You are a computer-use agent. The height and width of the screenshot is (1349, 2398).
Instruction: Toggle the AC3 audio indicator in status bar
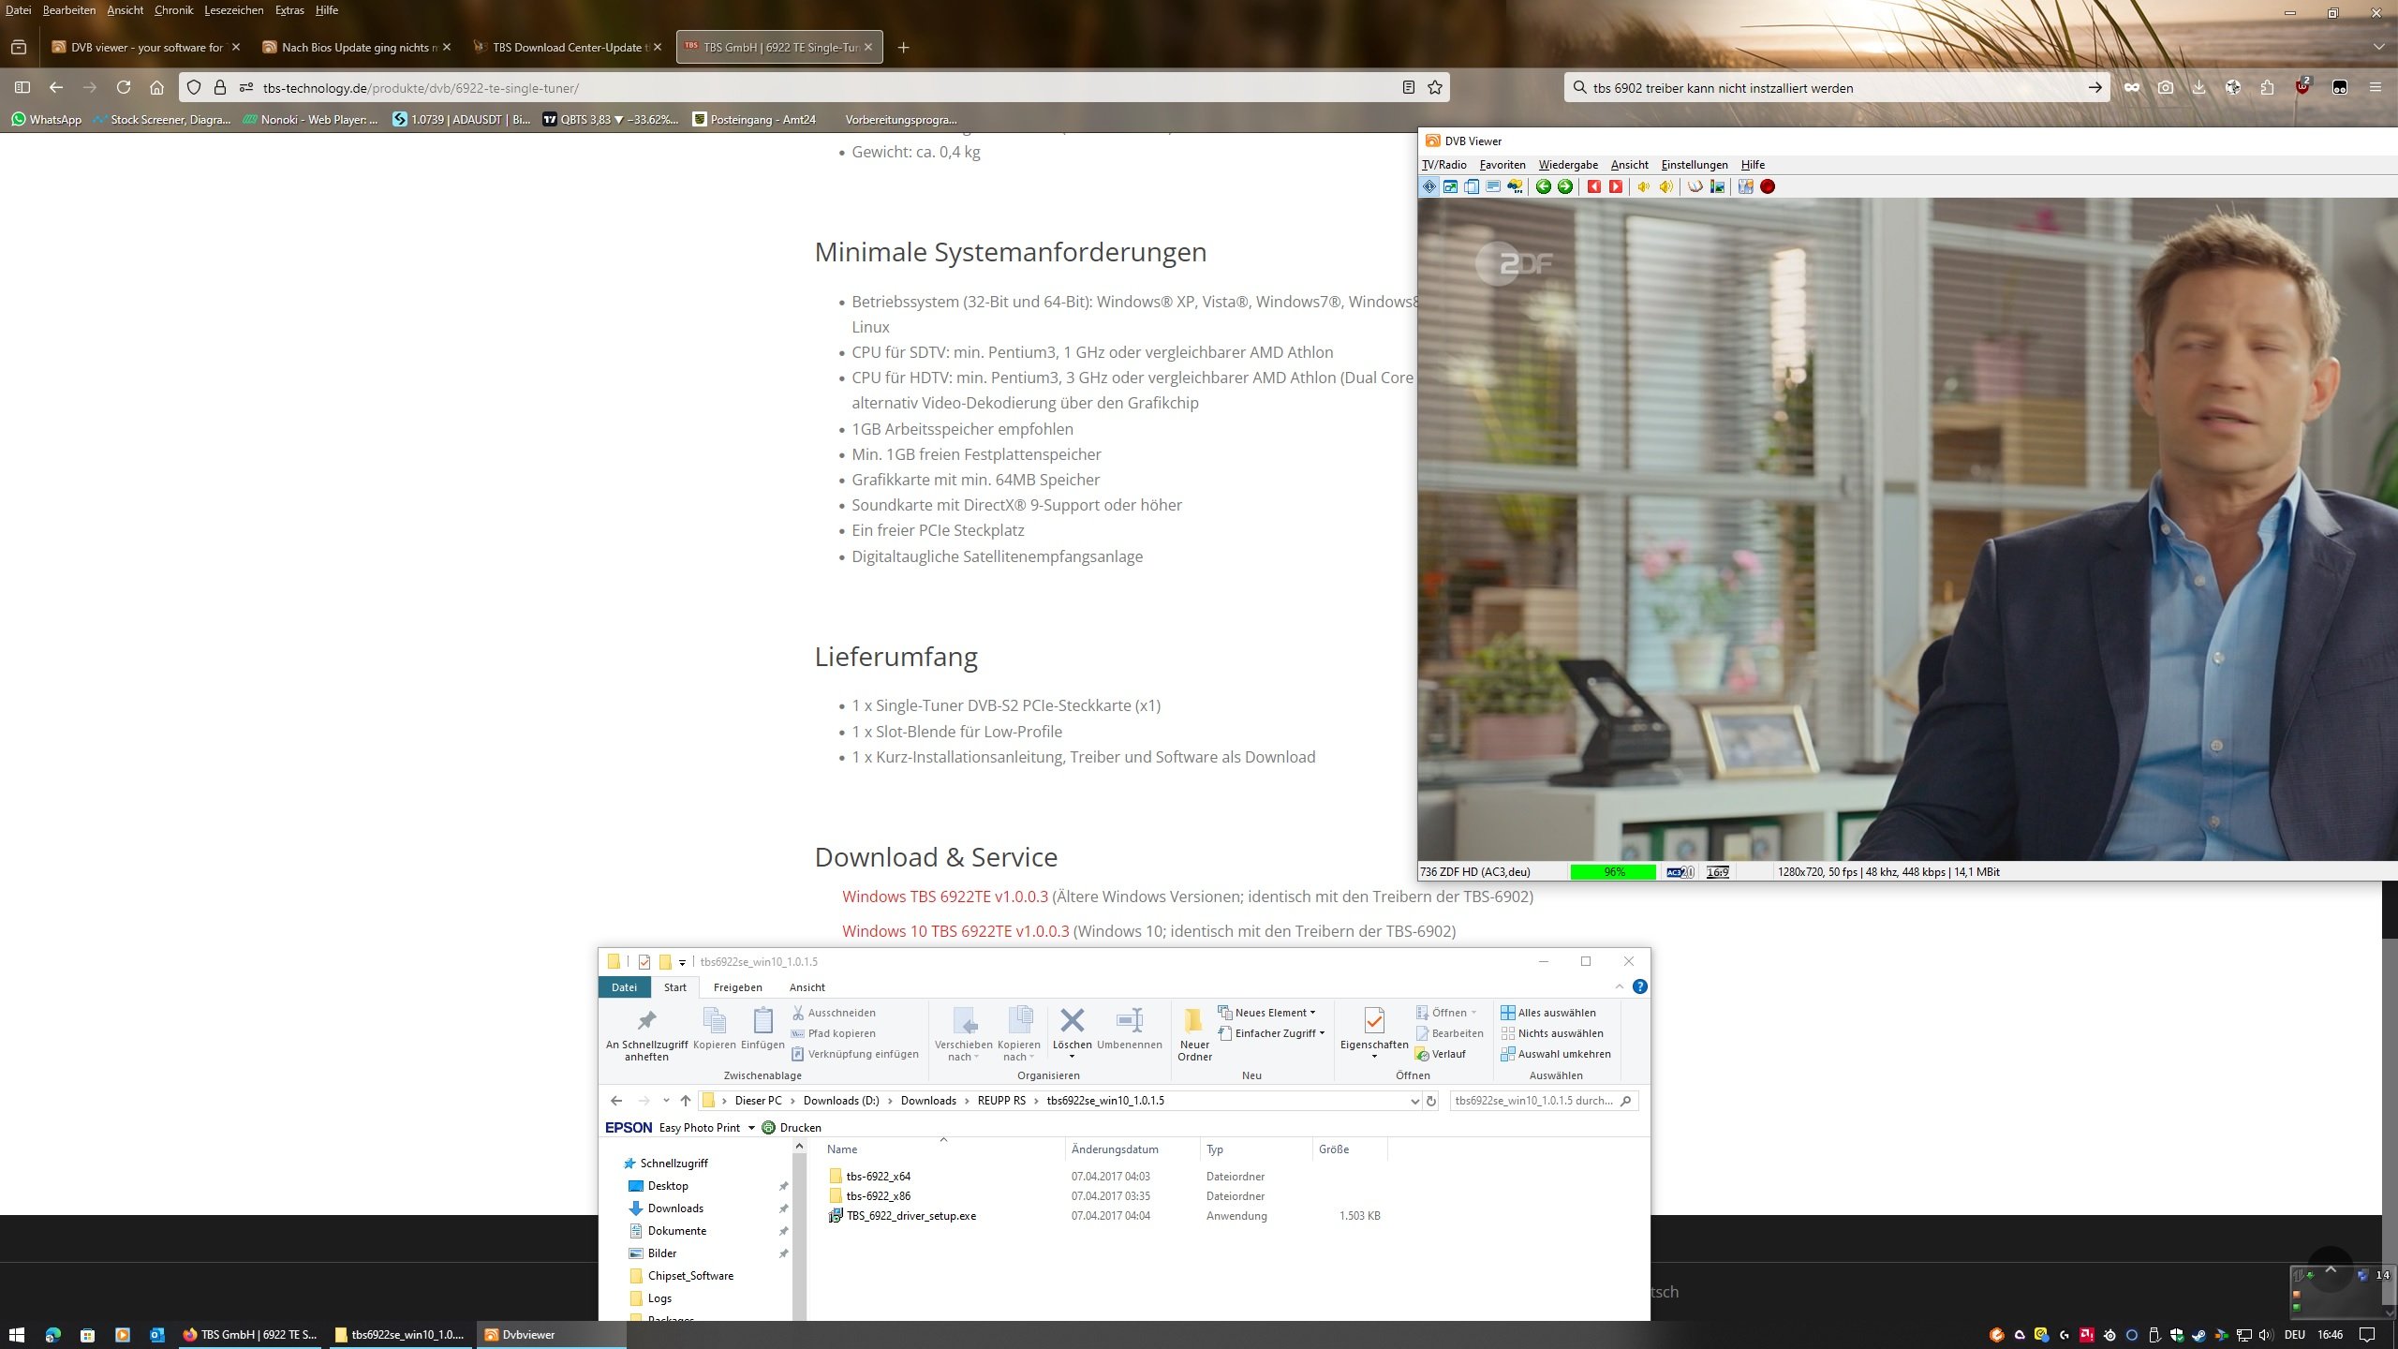pyautogui.click(x=1680, y=871)
